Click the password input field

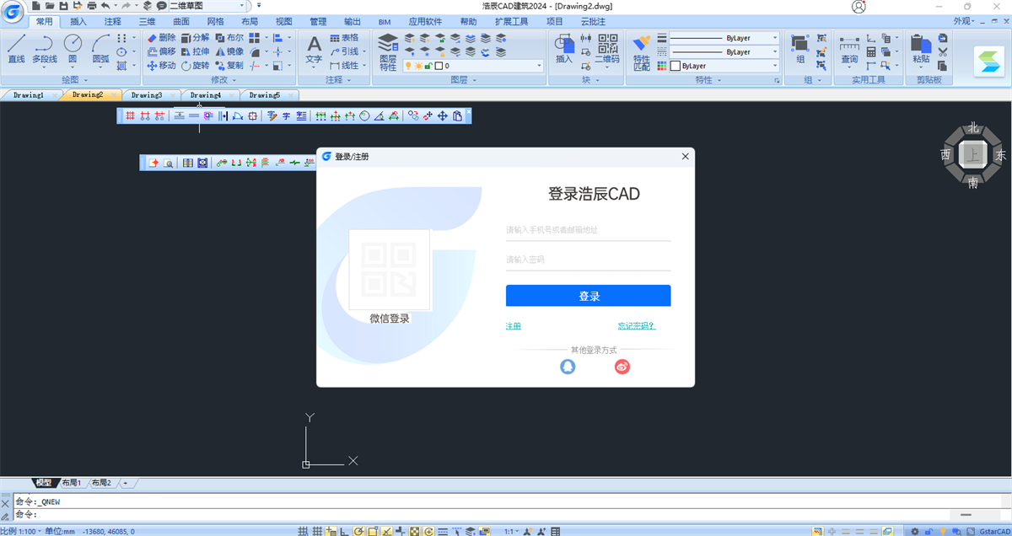click(588, 260)
